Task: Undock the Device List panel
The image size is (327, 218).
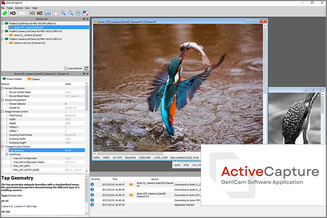Action: tap(84, 19)
